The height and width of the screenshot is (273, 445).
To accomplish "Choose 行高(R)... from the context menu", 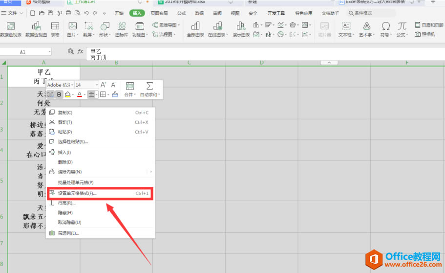I will (x=101, y=203).
